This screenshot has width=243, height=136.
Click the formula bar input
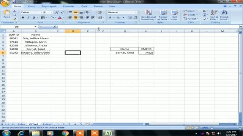coord(149,27)
